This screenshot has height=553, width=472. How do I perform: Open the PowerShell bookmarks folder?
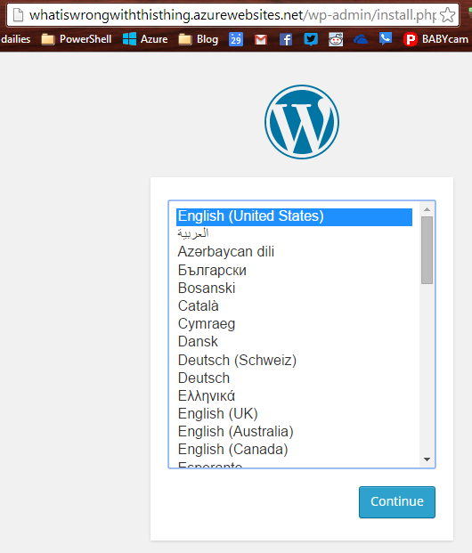(x=77, y=39)
